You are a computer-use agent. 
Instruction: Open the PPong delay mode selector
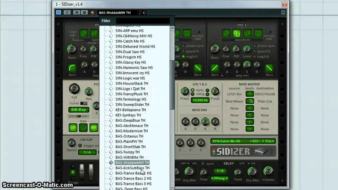pos(219,178)
